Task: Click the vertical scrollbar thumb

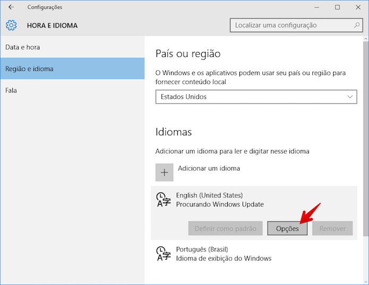Action: tap(366, 139)
